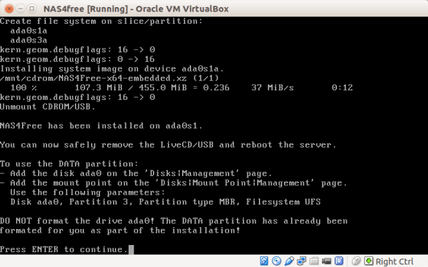The width and height of the screenshot is (428, 267).
Task: Click the 'You can now safely remove' line
Action: point(168,145)
